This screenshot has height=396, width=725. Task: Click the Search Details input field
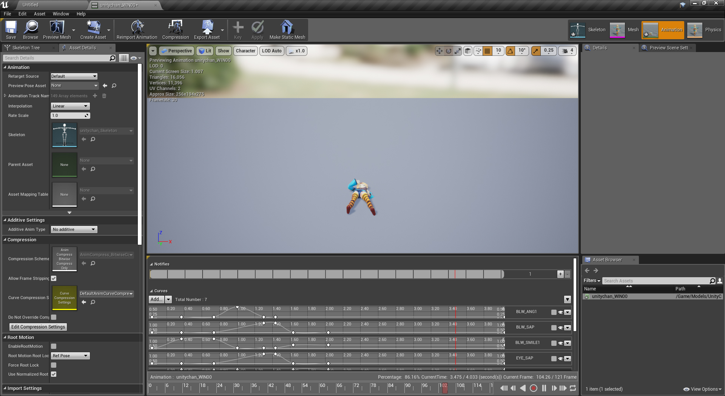59,58
